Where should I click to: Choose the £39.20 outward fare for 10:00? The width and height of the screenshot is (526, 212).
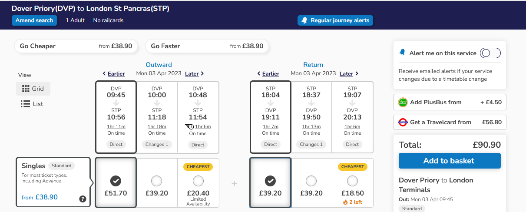pos(157,181)
